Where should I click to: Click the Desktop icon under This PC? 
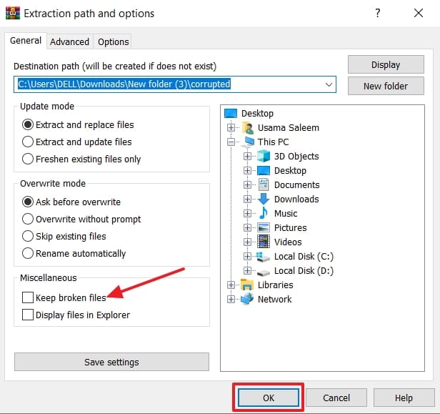[264, 170]
